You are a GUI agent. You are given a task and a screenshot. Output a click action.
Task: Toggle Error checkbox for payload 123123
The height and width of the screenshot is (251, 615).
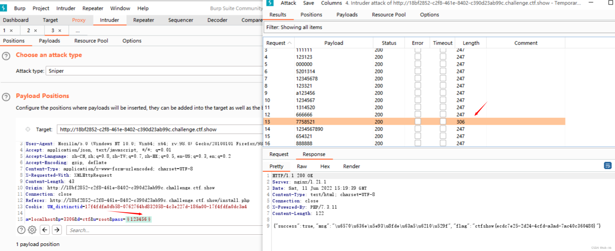[x=418, y=57]
